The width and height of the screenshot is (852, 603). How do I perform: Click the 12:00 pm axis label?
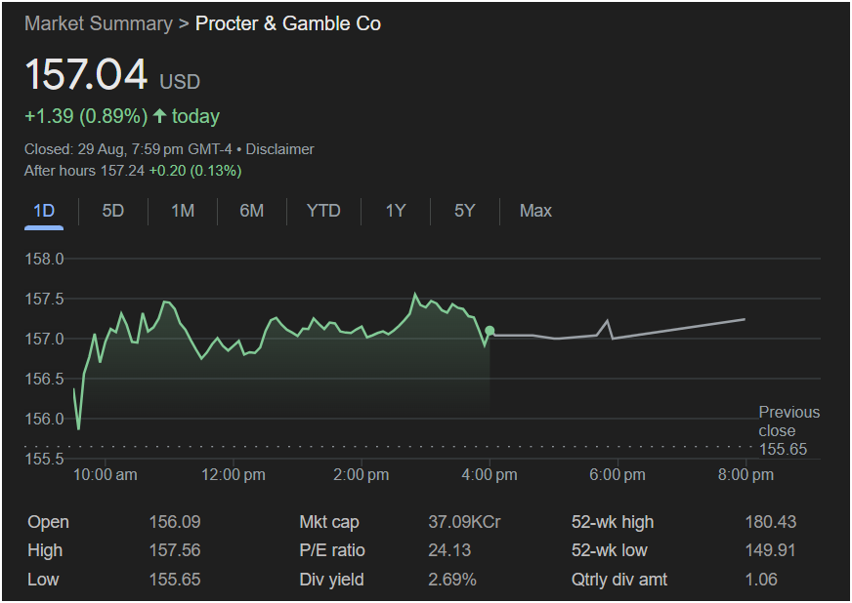pyautogui.click(x=234, y=475)
